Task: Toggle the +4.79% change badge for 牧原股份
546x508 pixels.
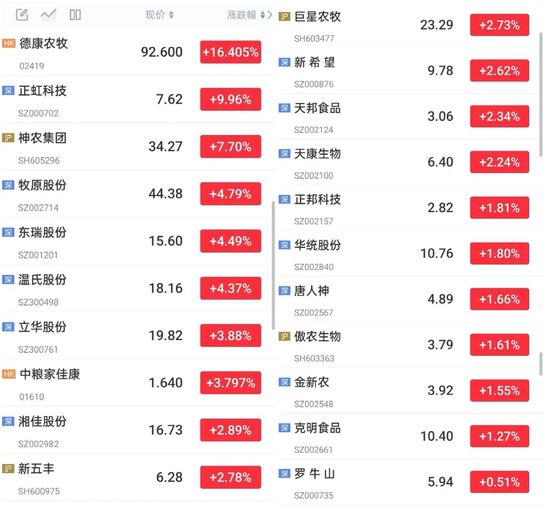Action: click(x=231, y=194)
